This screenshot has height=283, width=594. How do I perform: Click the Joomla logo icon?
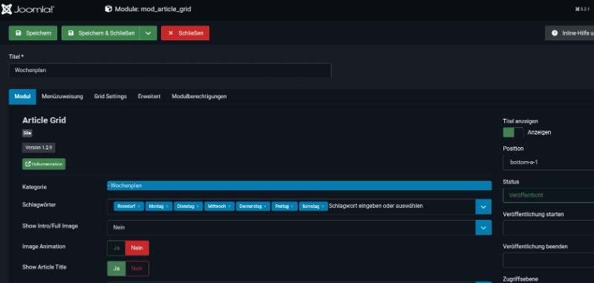(7, 9)
